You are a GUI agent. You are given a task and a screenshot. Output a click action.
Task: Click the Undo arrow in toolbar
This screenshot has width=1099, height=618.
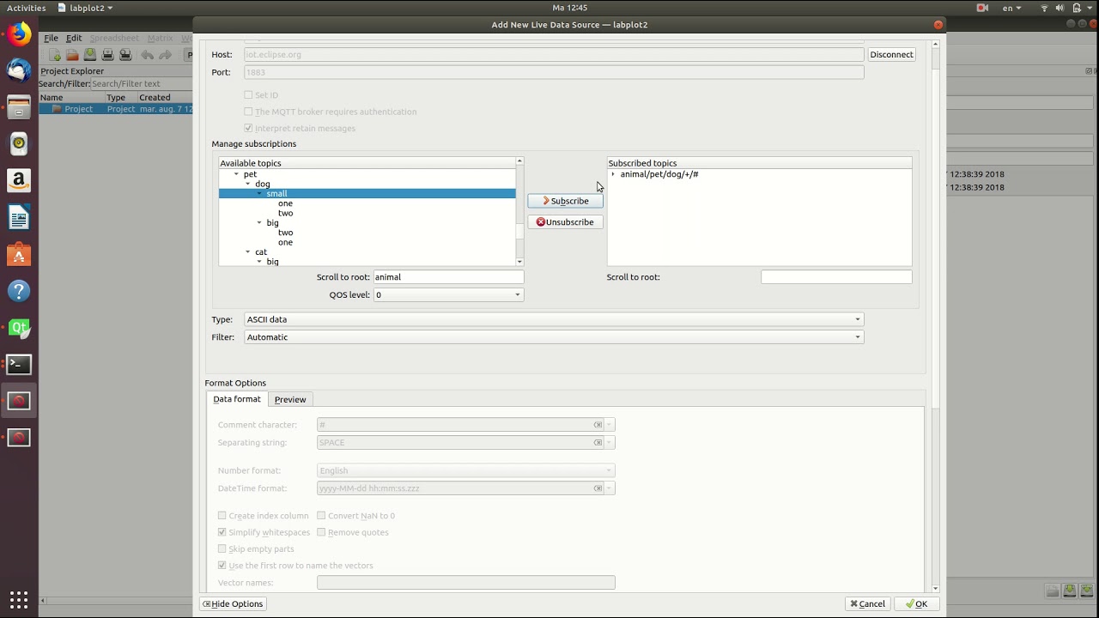148,55
